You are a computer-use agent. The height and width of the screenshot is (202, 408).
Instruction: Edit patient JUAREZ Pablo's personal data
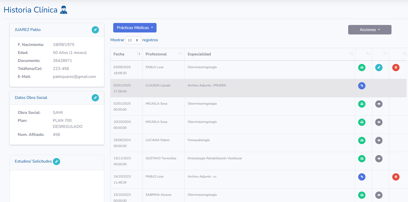pos(95,30)
